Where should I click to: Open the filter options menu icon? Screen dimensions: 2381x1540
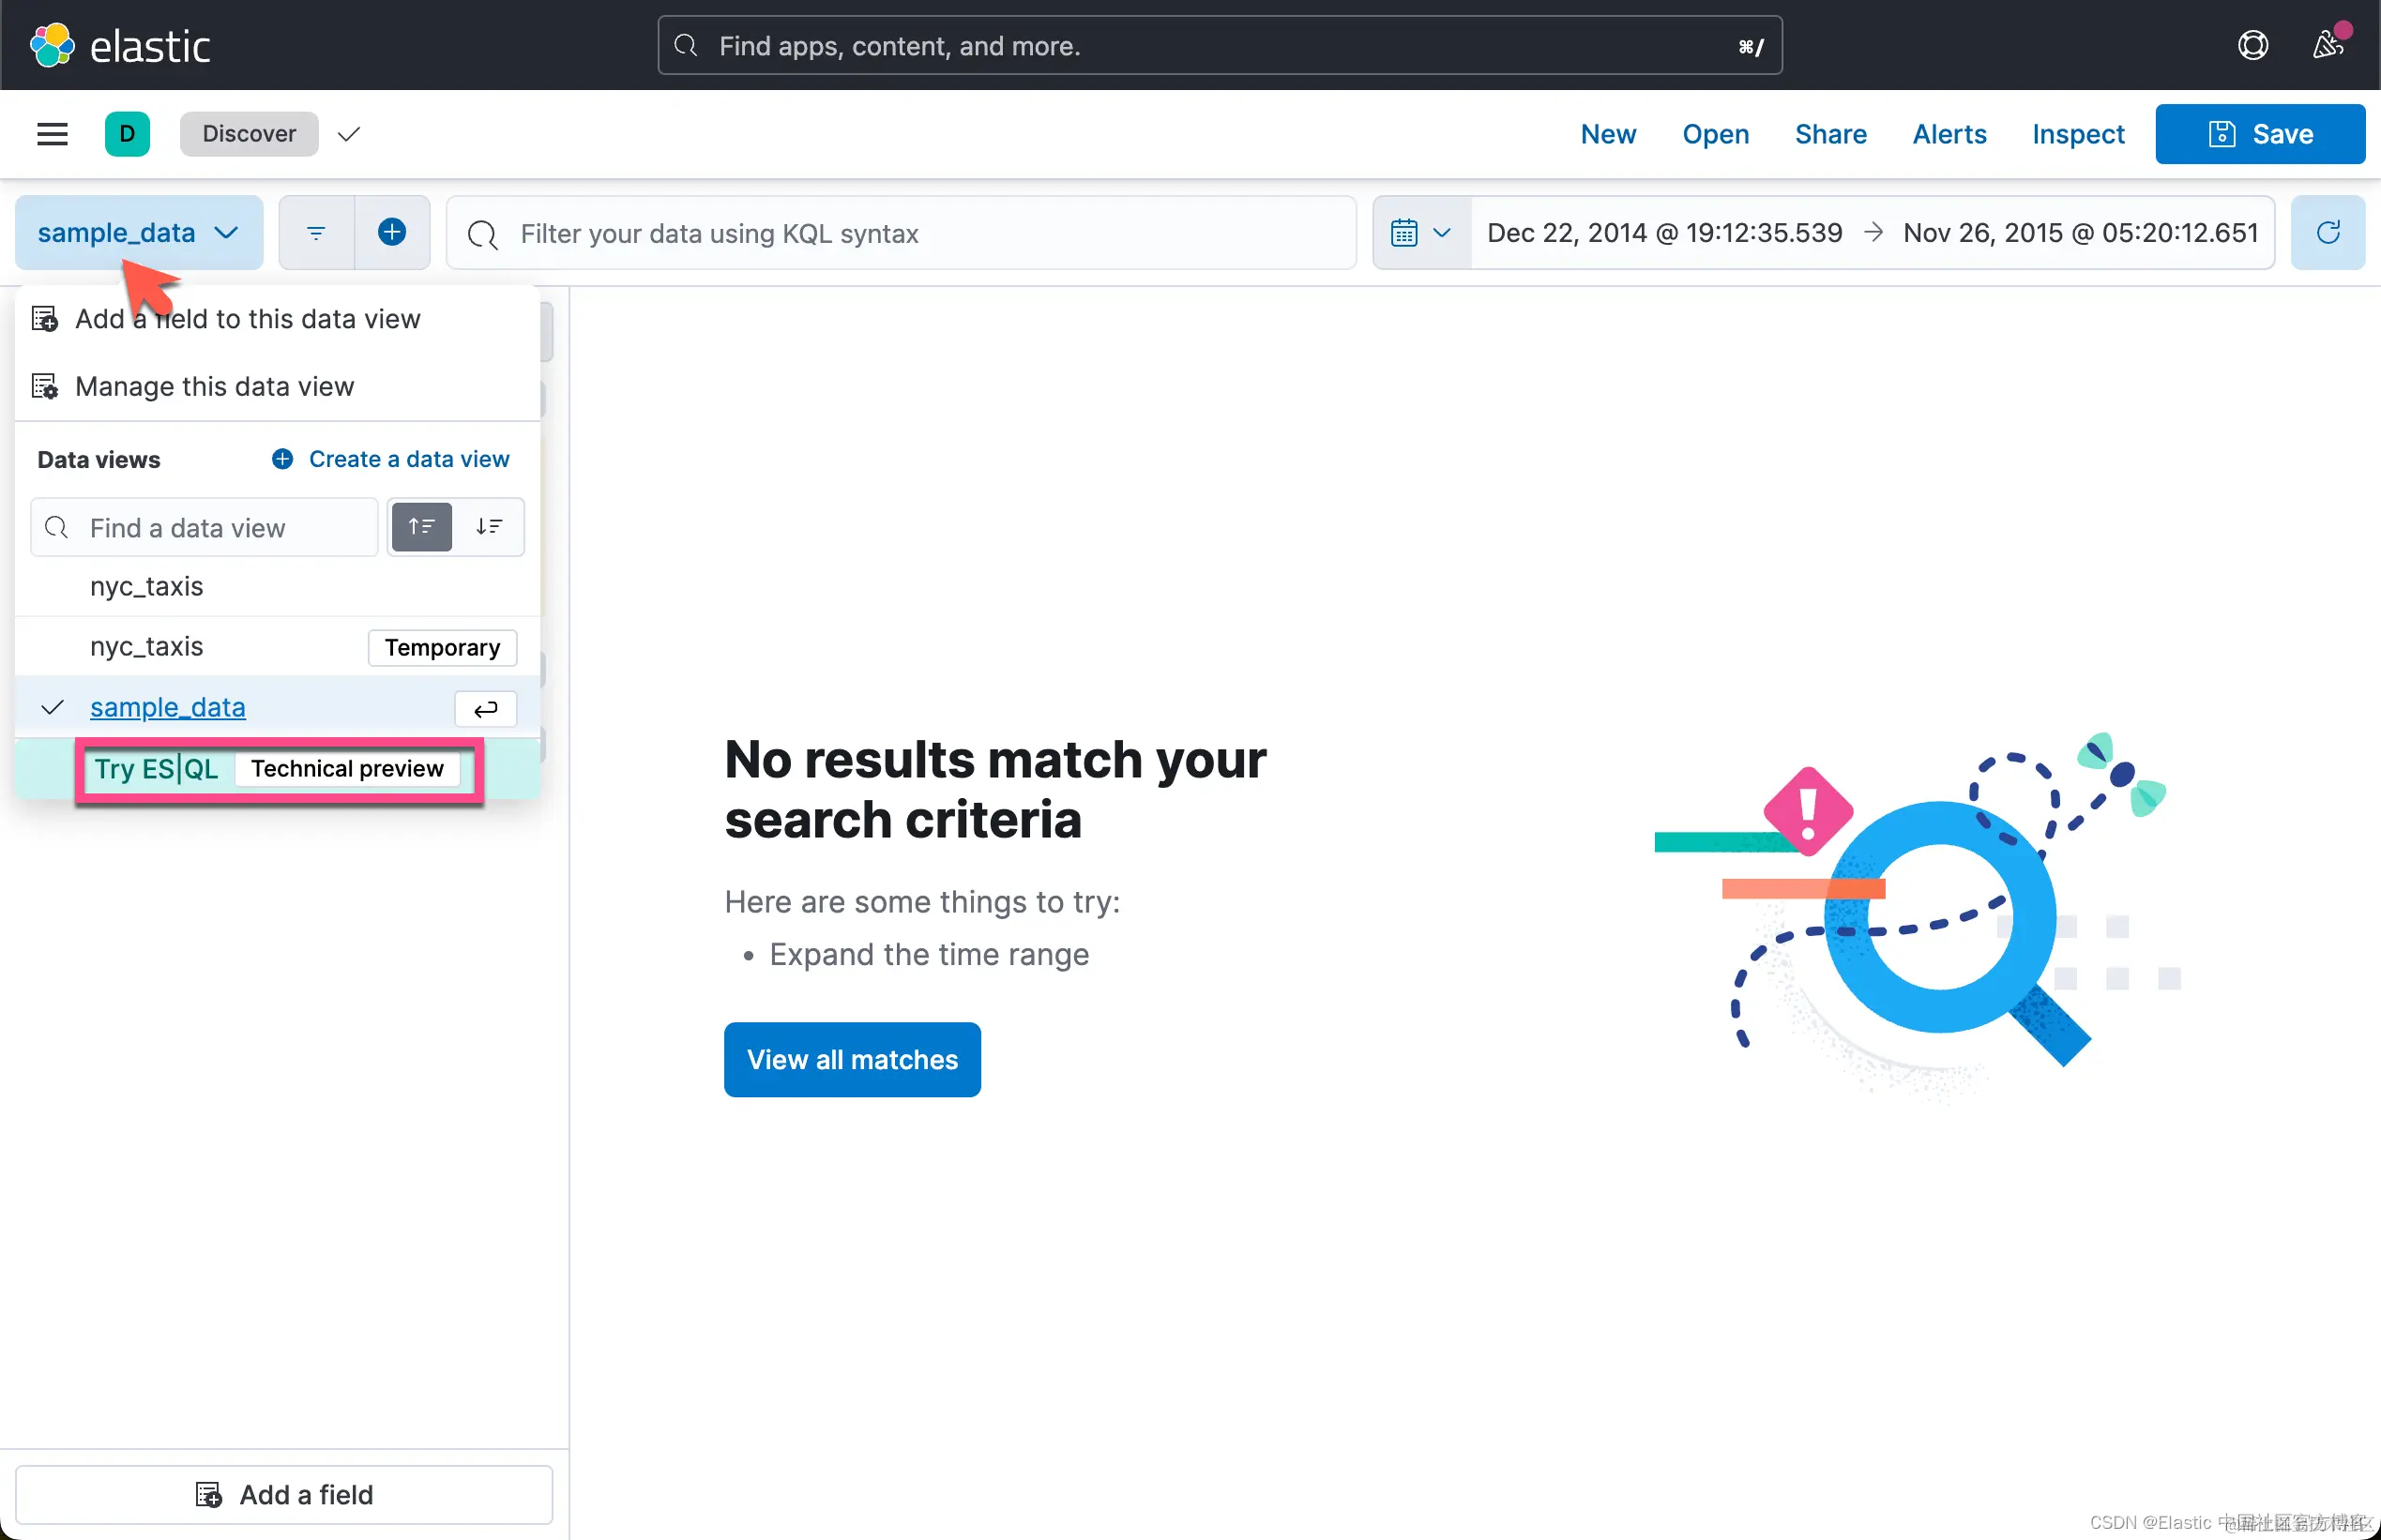pos(316,232)
